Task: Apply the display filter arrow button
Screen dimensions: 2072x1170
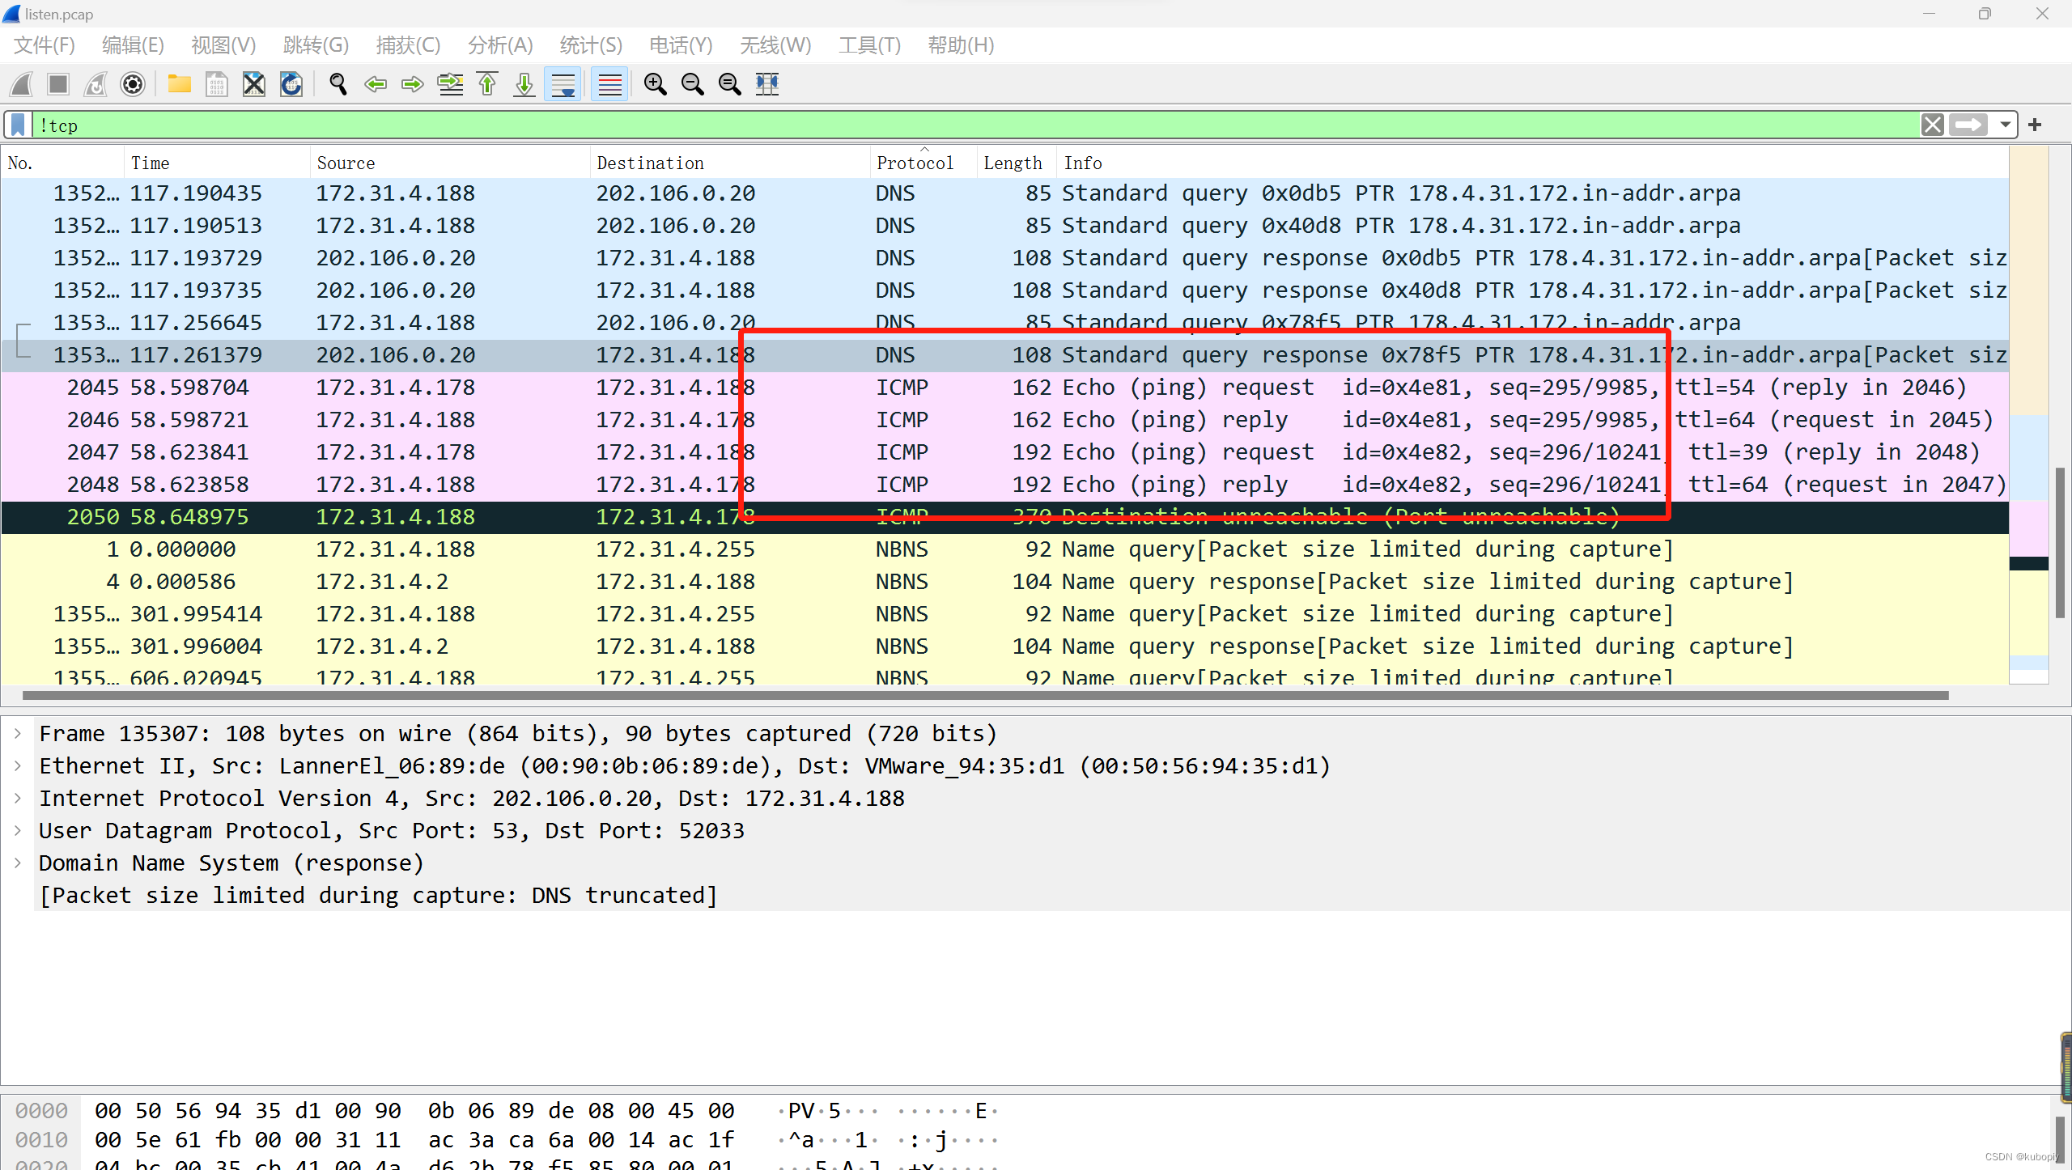Action: pos(1968,125)
